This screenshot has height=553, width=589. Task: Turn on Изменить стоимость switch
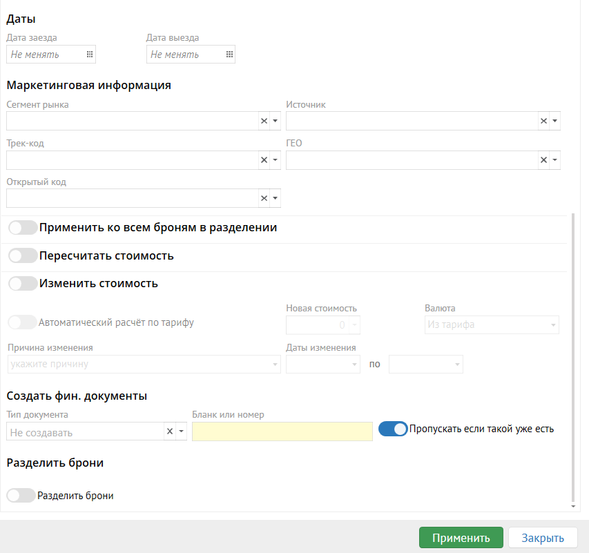tap(23, 284)
